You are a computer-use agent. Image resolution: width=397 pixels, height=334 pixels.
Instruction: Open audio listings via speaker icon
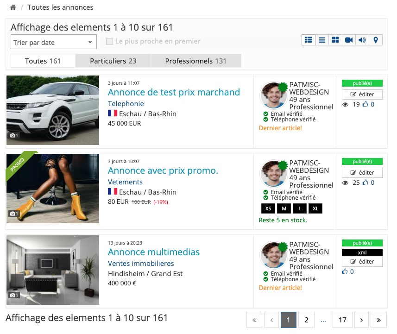362,40
